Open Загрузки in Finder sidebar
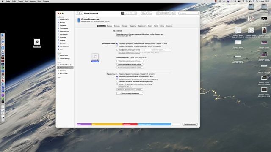Viewport: 271px width, 152px height. pyautogui.click(x=63, y=37)
